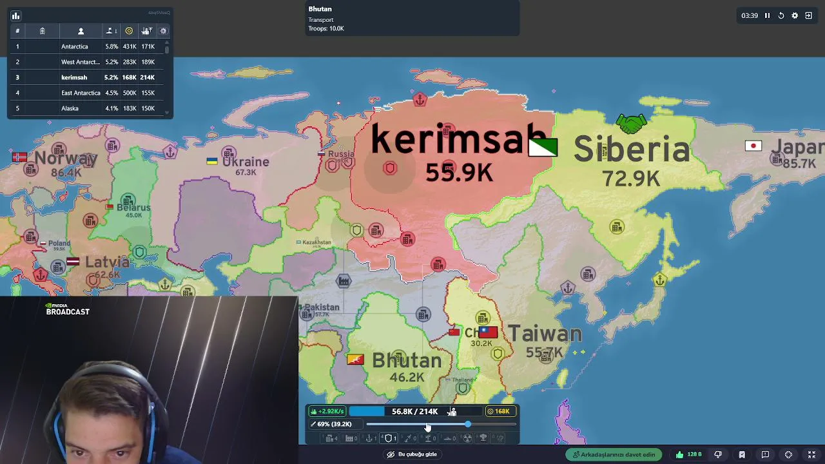Select the Warship build icon
Image resolution: width=825 pixels, height=464 pixels.
click(x=449, y=438)
